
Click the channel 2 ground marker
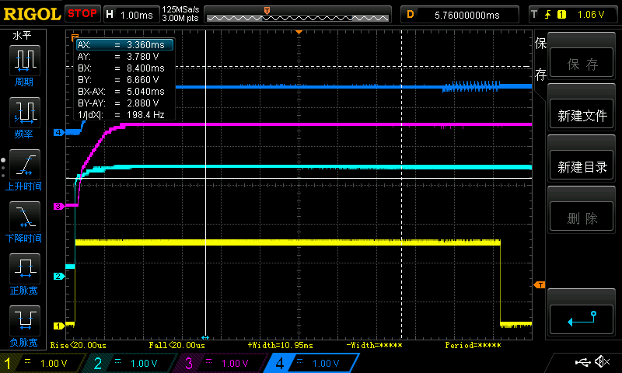click(59, 277)
